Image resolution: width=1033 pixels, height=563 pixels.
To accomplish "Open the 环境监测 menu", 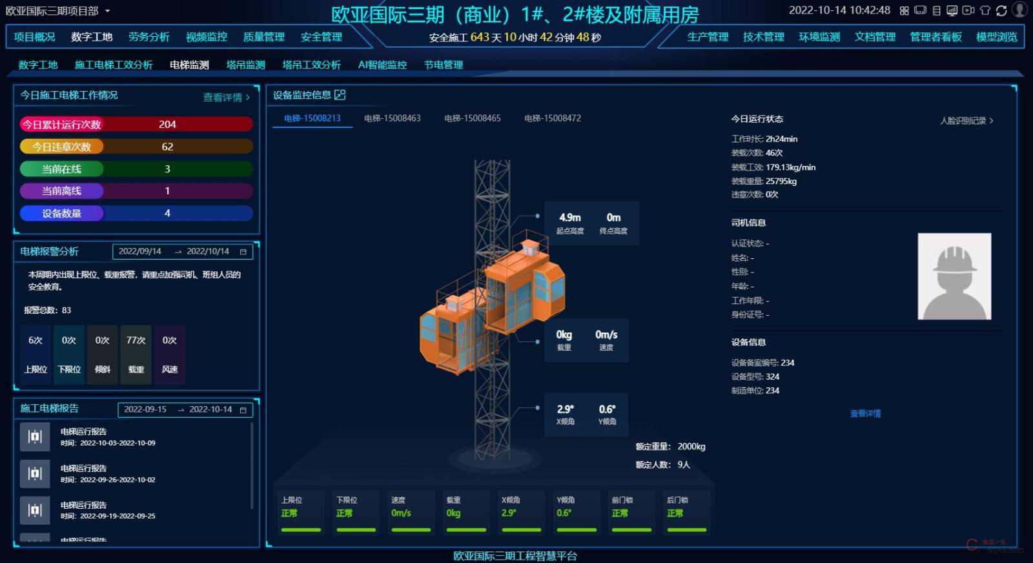I will point(819,37).
